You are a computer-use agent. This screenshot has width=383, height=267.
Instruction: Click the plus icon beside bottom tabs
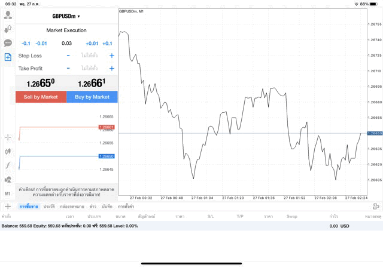pyautogui.click(x=8, y=206)
